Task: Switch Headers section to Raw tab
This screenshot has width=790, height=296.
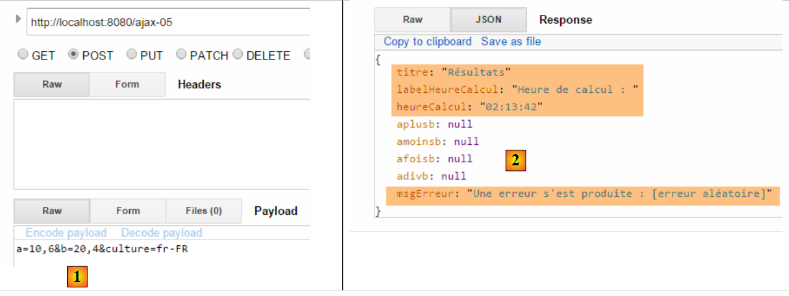Action: tap(52, 84)
